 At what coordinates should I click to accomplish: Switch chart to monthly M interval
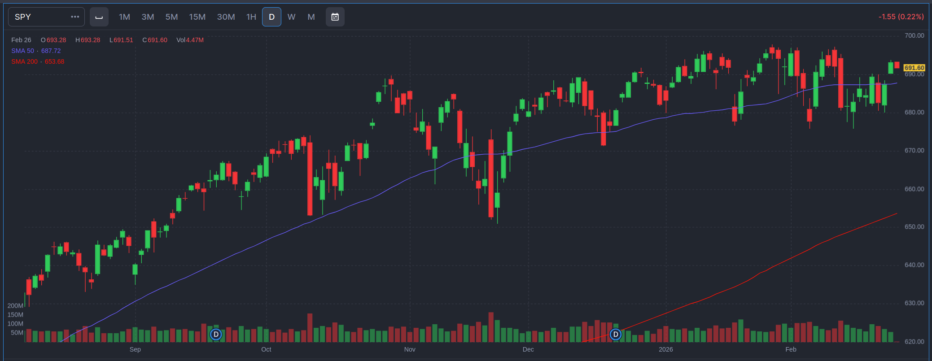(x=311, y=17)
